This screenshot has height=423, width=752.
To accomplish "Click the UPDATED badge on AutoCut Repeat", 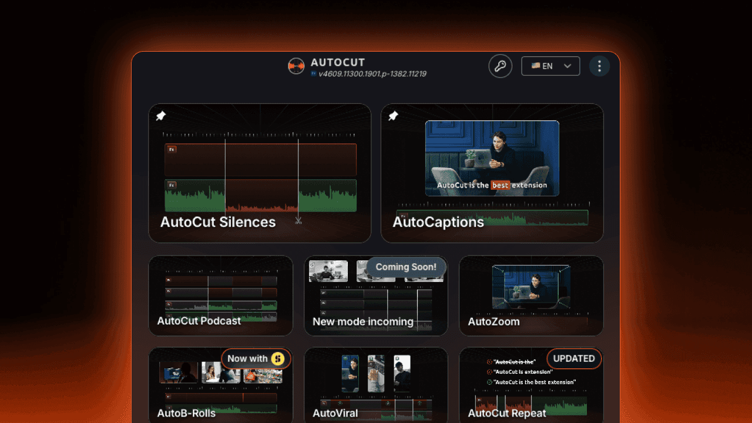I will 574,358.
